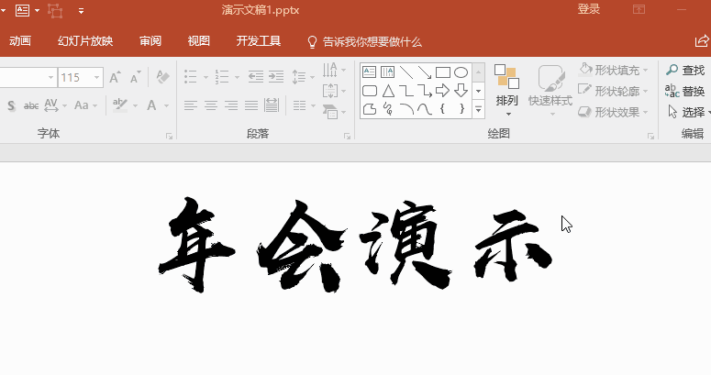Select the rounded rectangle shape

coord(370,91)
